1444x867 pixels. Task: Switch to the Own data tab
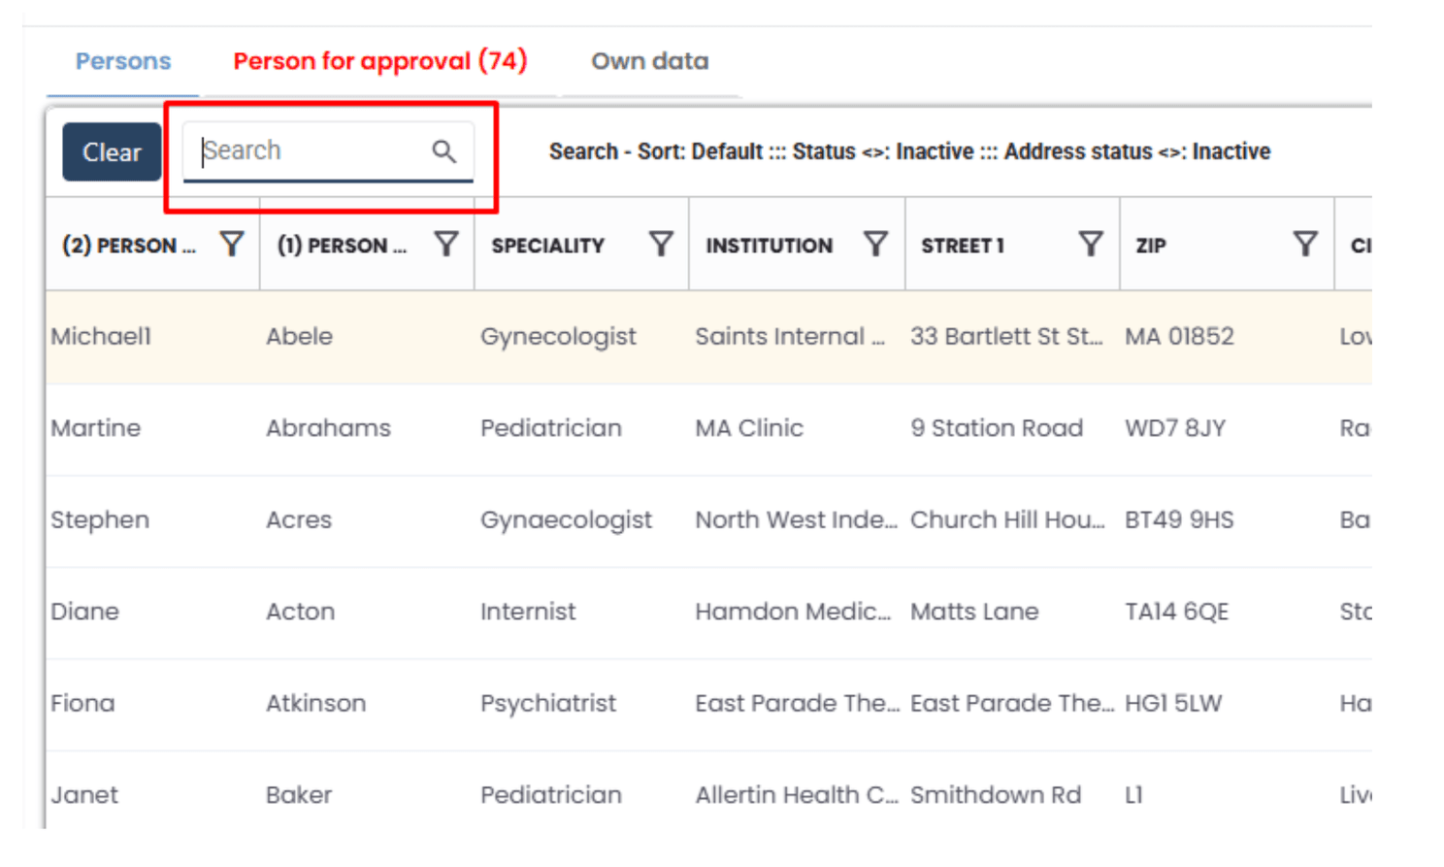click(649, 61)
